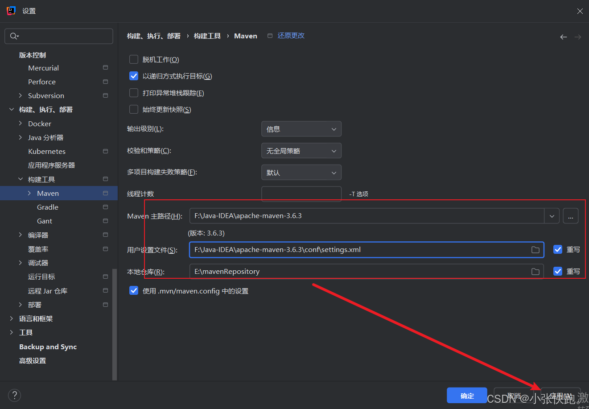Uncheck 使用 .mvn/maven.config 中的设置
Viewport: 589px width, 409px height.
[x=134, y=291]
